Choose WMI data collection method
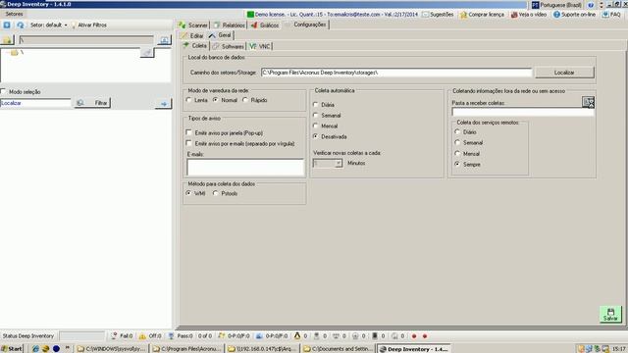Screen dimensions: 628x353 [188, 193]
